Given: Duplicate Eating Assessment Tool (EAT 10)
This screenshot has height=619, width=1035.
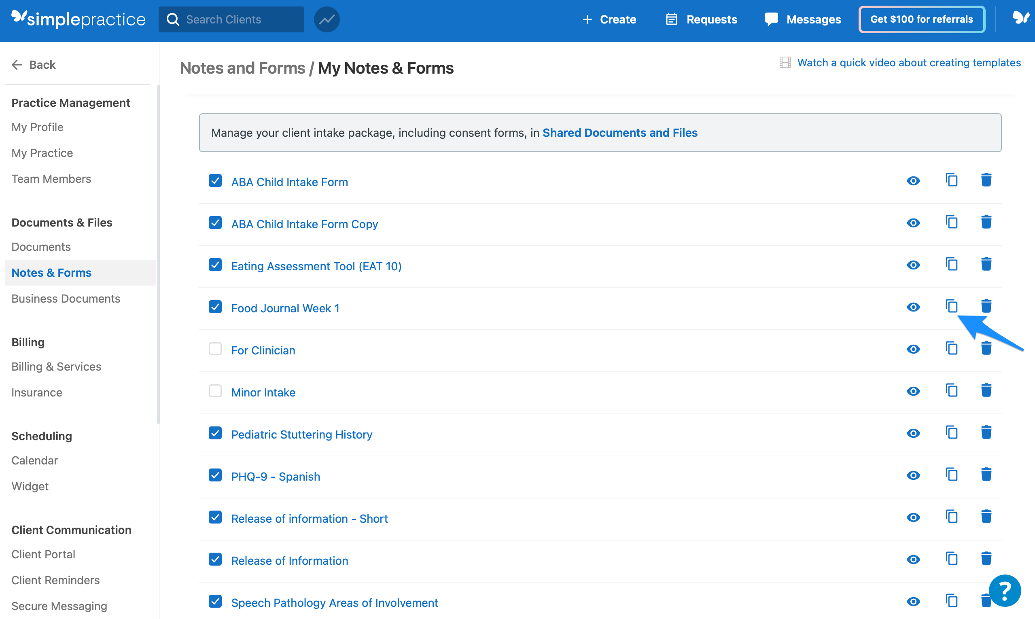Looking at the screenshot, I should tap(951, 265).
